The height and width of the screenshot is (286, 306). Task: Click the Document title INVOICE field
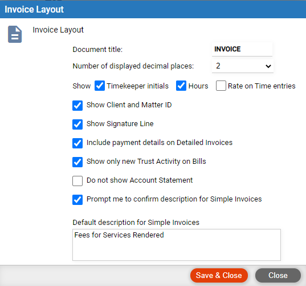coord(242,49)
